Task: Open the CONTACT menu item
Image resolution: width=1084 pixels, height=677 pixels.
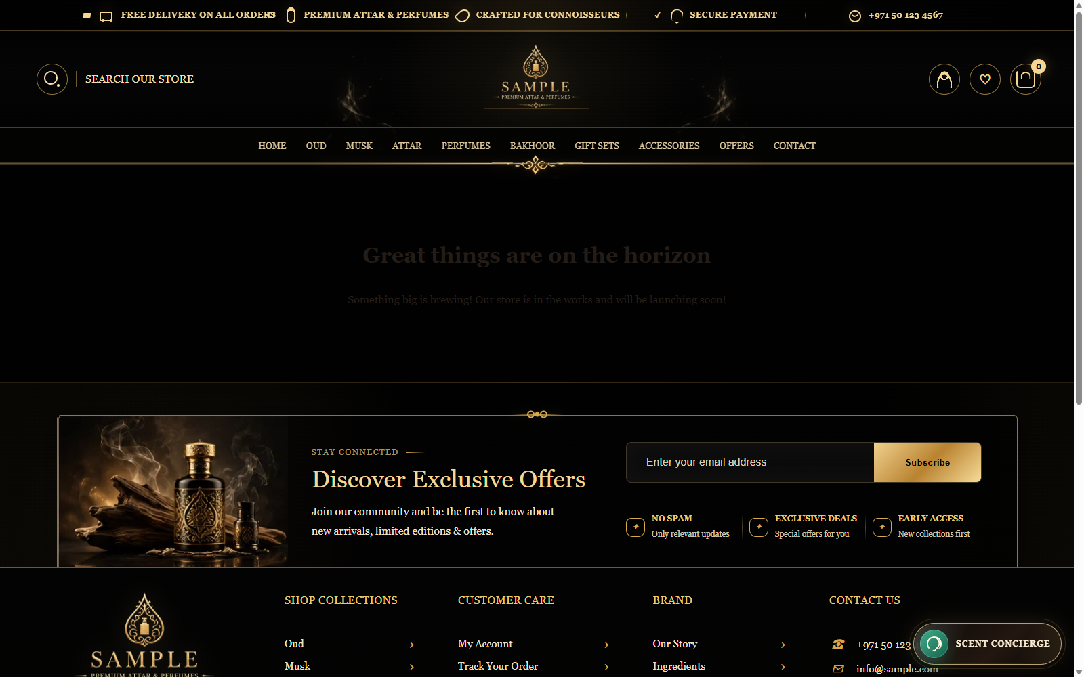Action: coord(795,146)
